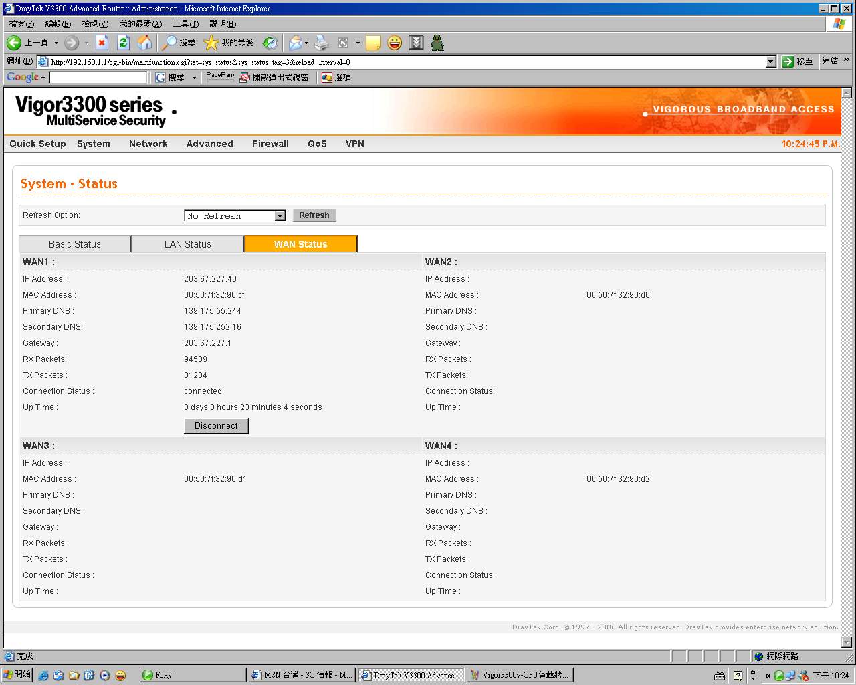
Task: Open the Advanced menu
Action: coord(210,144)
